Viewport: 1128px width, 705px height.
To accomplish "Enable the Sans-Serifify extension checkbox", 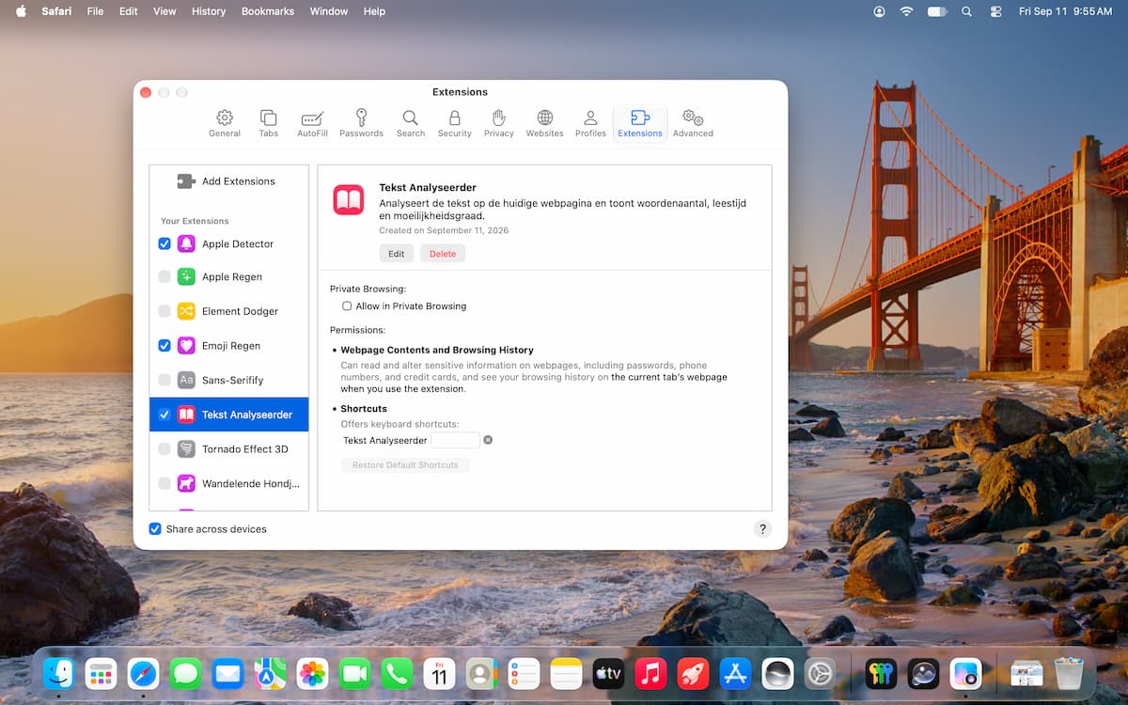I will coord(164,380).
